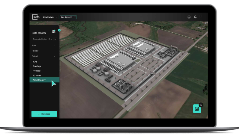Open the Data Center 07 dropdown
This screenshot has width=240, height=139.
point(68,17)
